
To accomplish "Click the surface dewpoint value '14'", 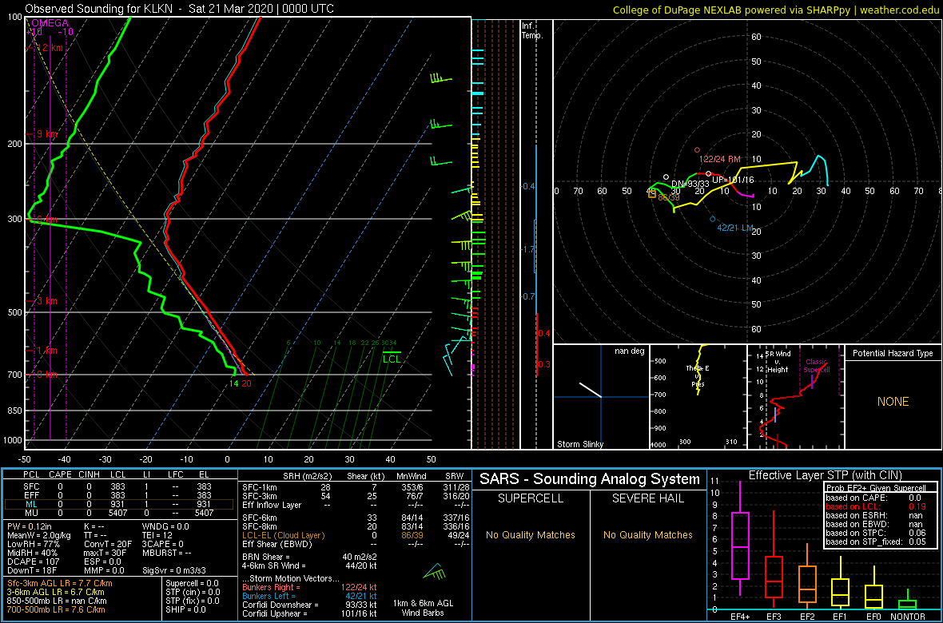I will 233,383.
